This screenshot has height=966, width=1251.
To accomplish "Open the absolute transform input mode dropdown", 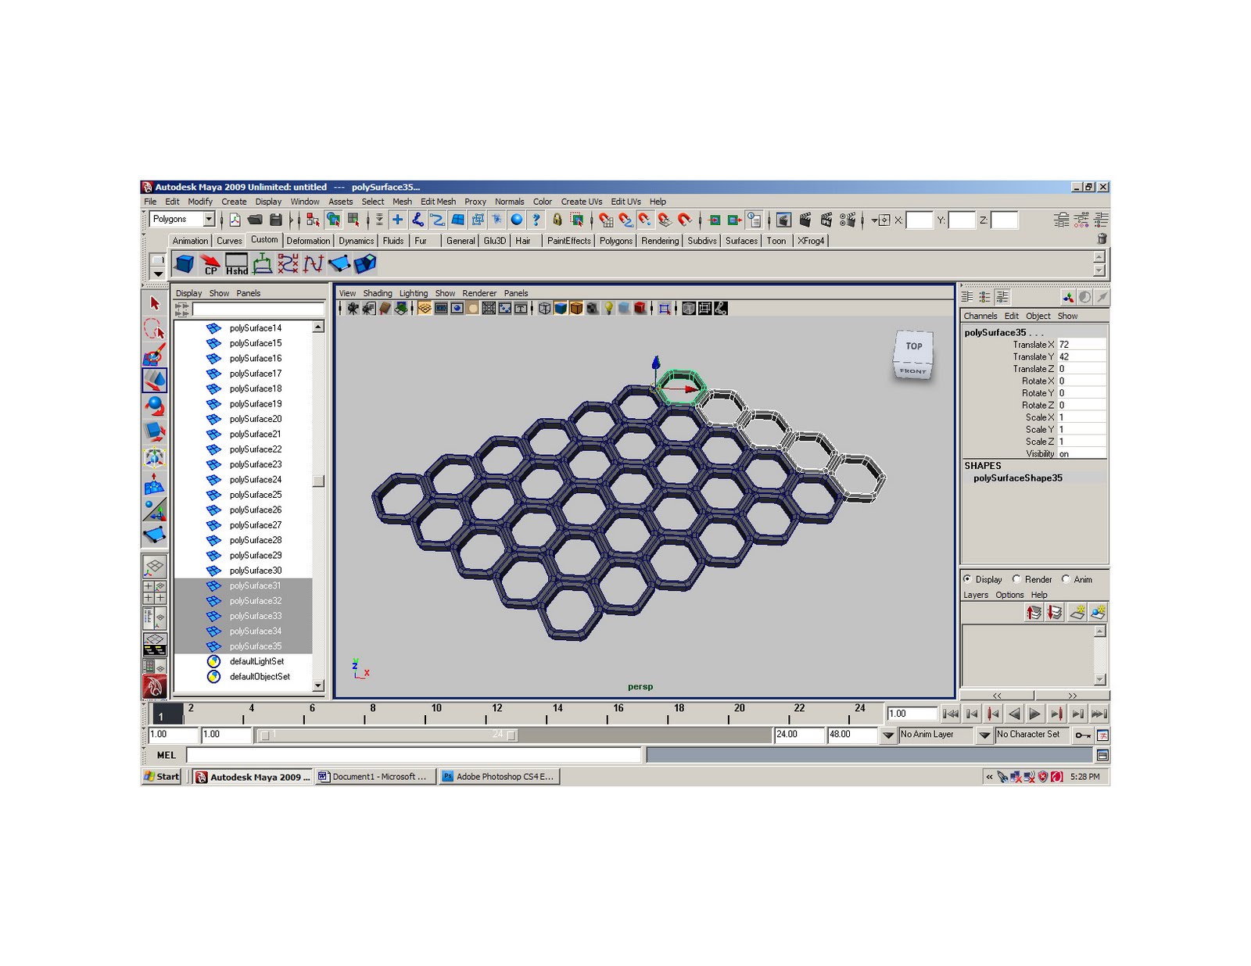I will (881, 220).
